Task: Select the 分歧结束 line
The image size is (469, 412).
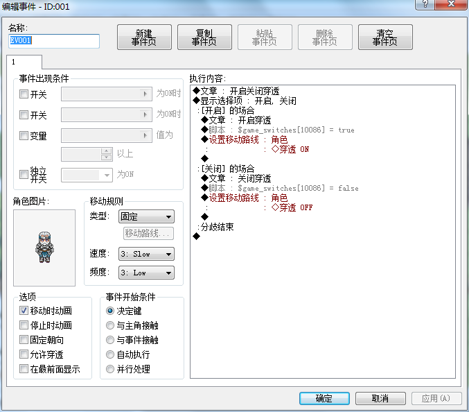Action: tap(215, 227)
